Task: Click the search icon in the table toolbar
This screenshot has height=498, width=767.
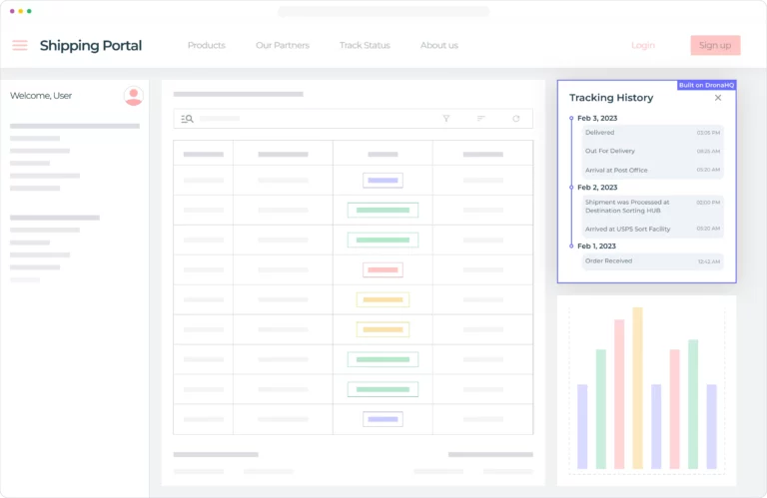Action: (188, 119)
